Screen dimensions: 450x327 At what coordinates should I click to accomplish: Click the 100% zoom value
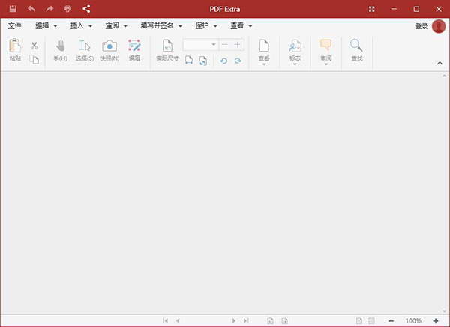(x=413, y=321)
